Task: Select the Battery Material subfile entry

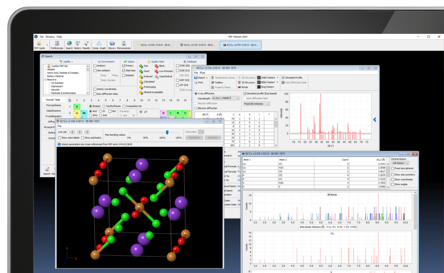Action: coord(55,76)
